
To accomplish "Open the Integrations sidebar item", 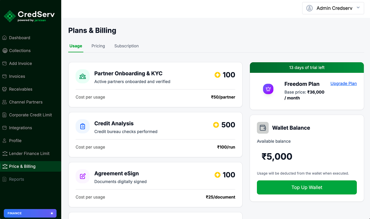I will click(21, 128).
